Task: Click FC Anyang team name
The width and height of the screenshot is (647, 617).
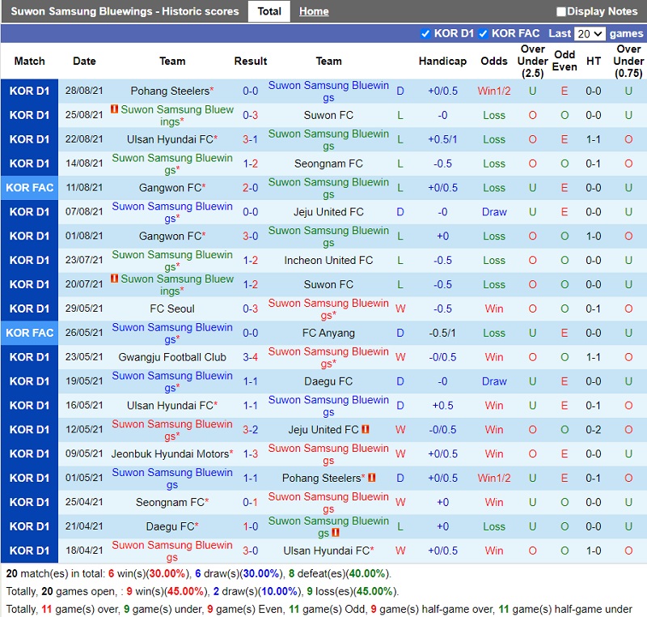Action: click(328, 333)
